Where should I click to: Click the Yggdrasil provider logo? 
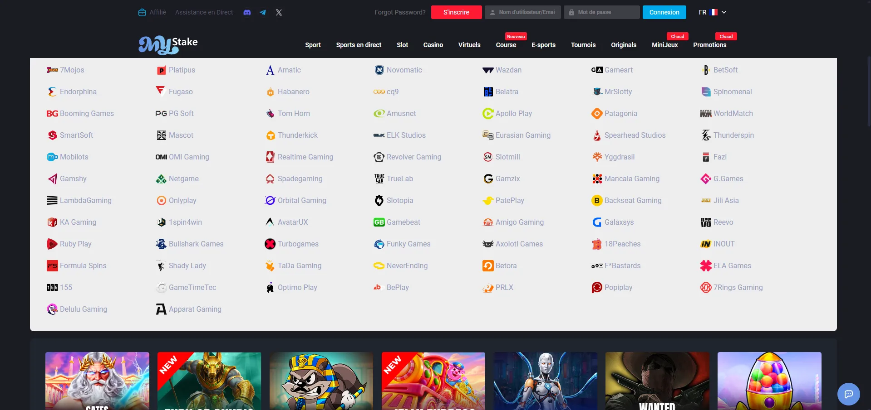(597, 157)
